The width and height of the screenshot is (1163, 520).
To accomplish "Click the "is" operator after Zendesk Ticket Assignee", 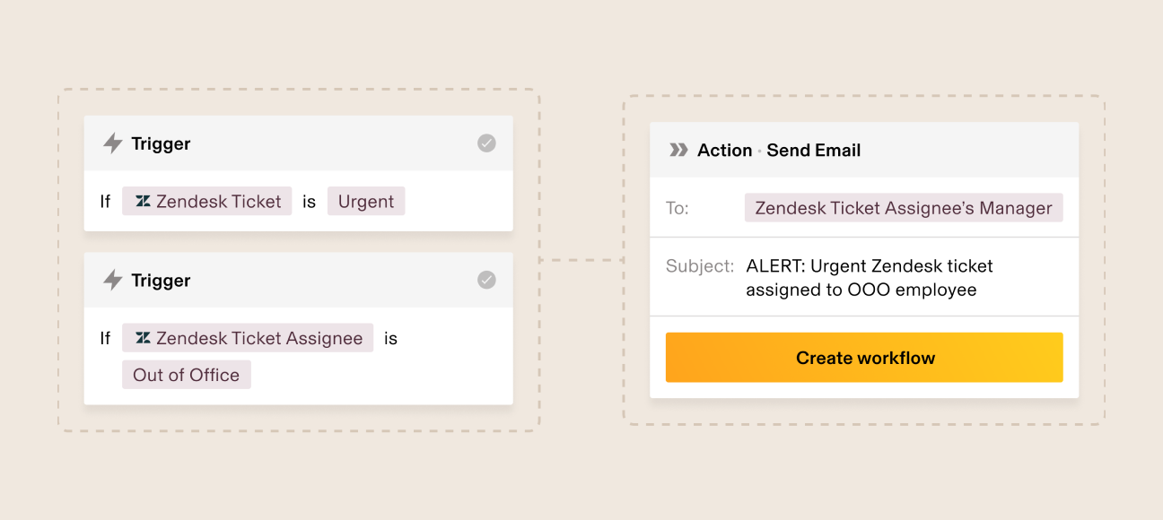I will 390,338.
